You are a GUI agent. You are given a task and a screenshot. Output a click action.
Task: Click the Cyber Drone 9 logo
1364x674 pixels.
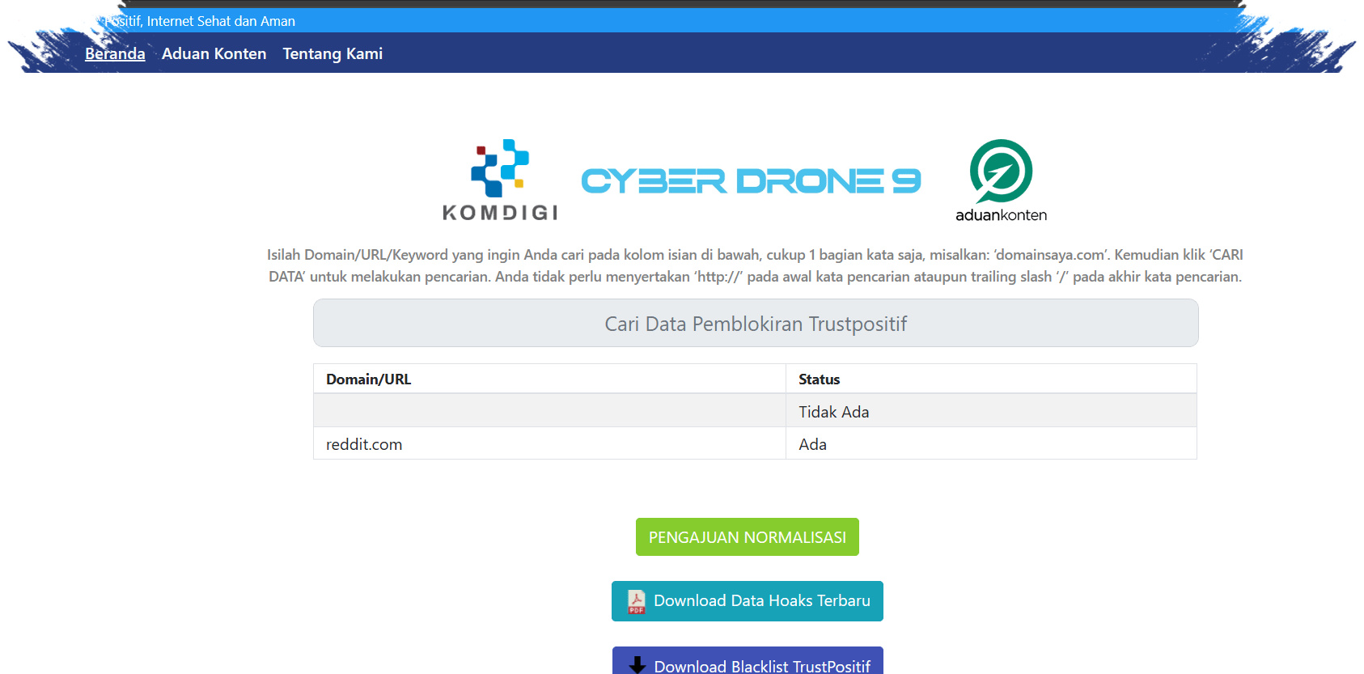pos(751,180)
